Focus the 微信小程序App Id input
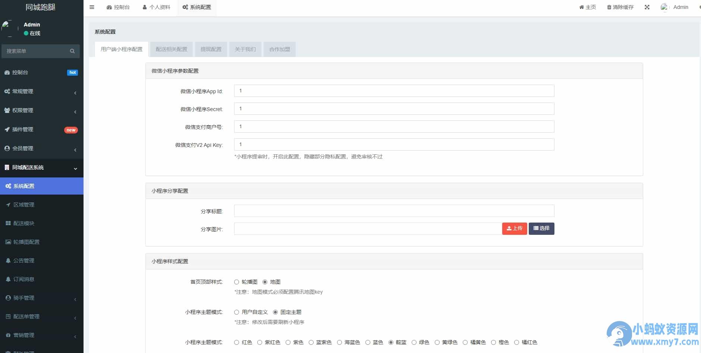 click(x=394, y=91)
